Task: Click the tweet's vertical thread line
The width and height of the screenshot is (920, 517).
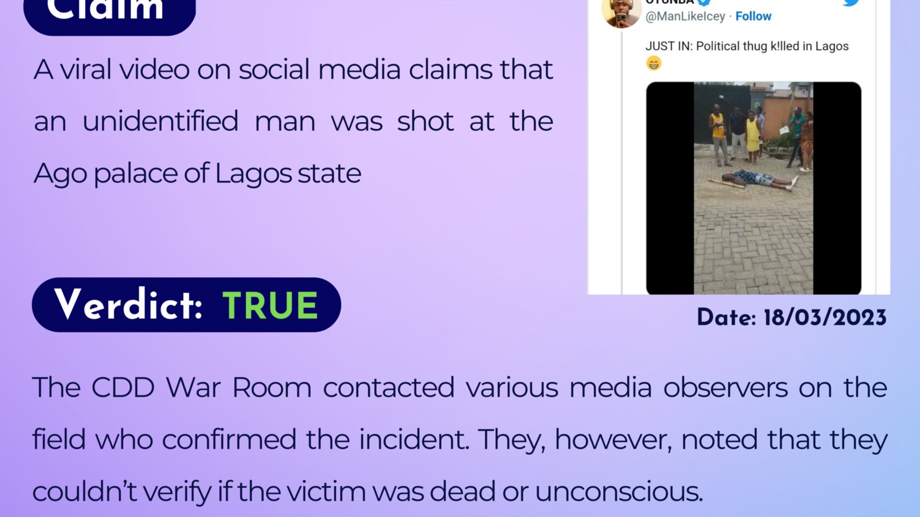Action: coord(622,163)
